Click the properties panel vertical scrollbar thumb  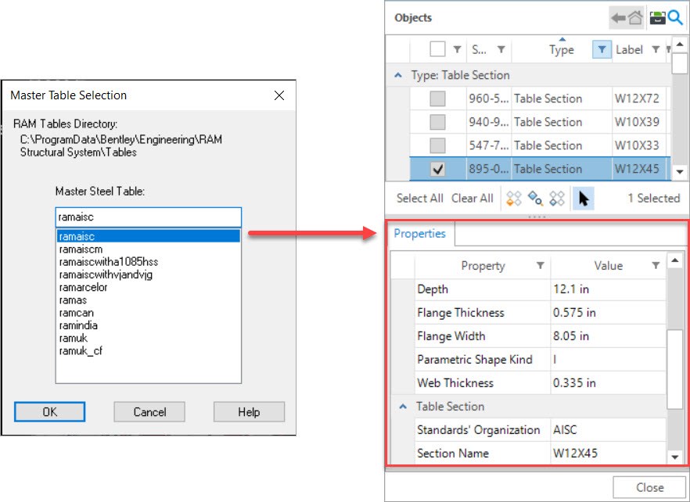pos(674,368)
